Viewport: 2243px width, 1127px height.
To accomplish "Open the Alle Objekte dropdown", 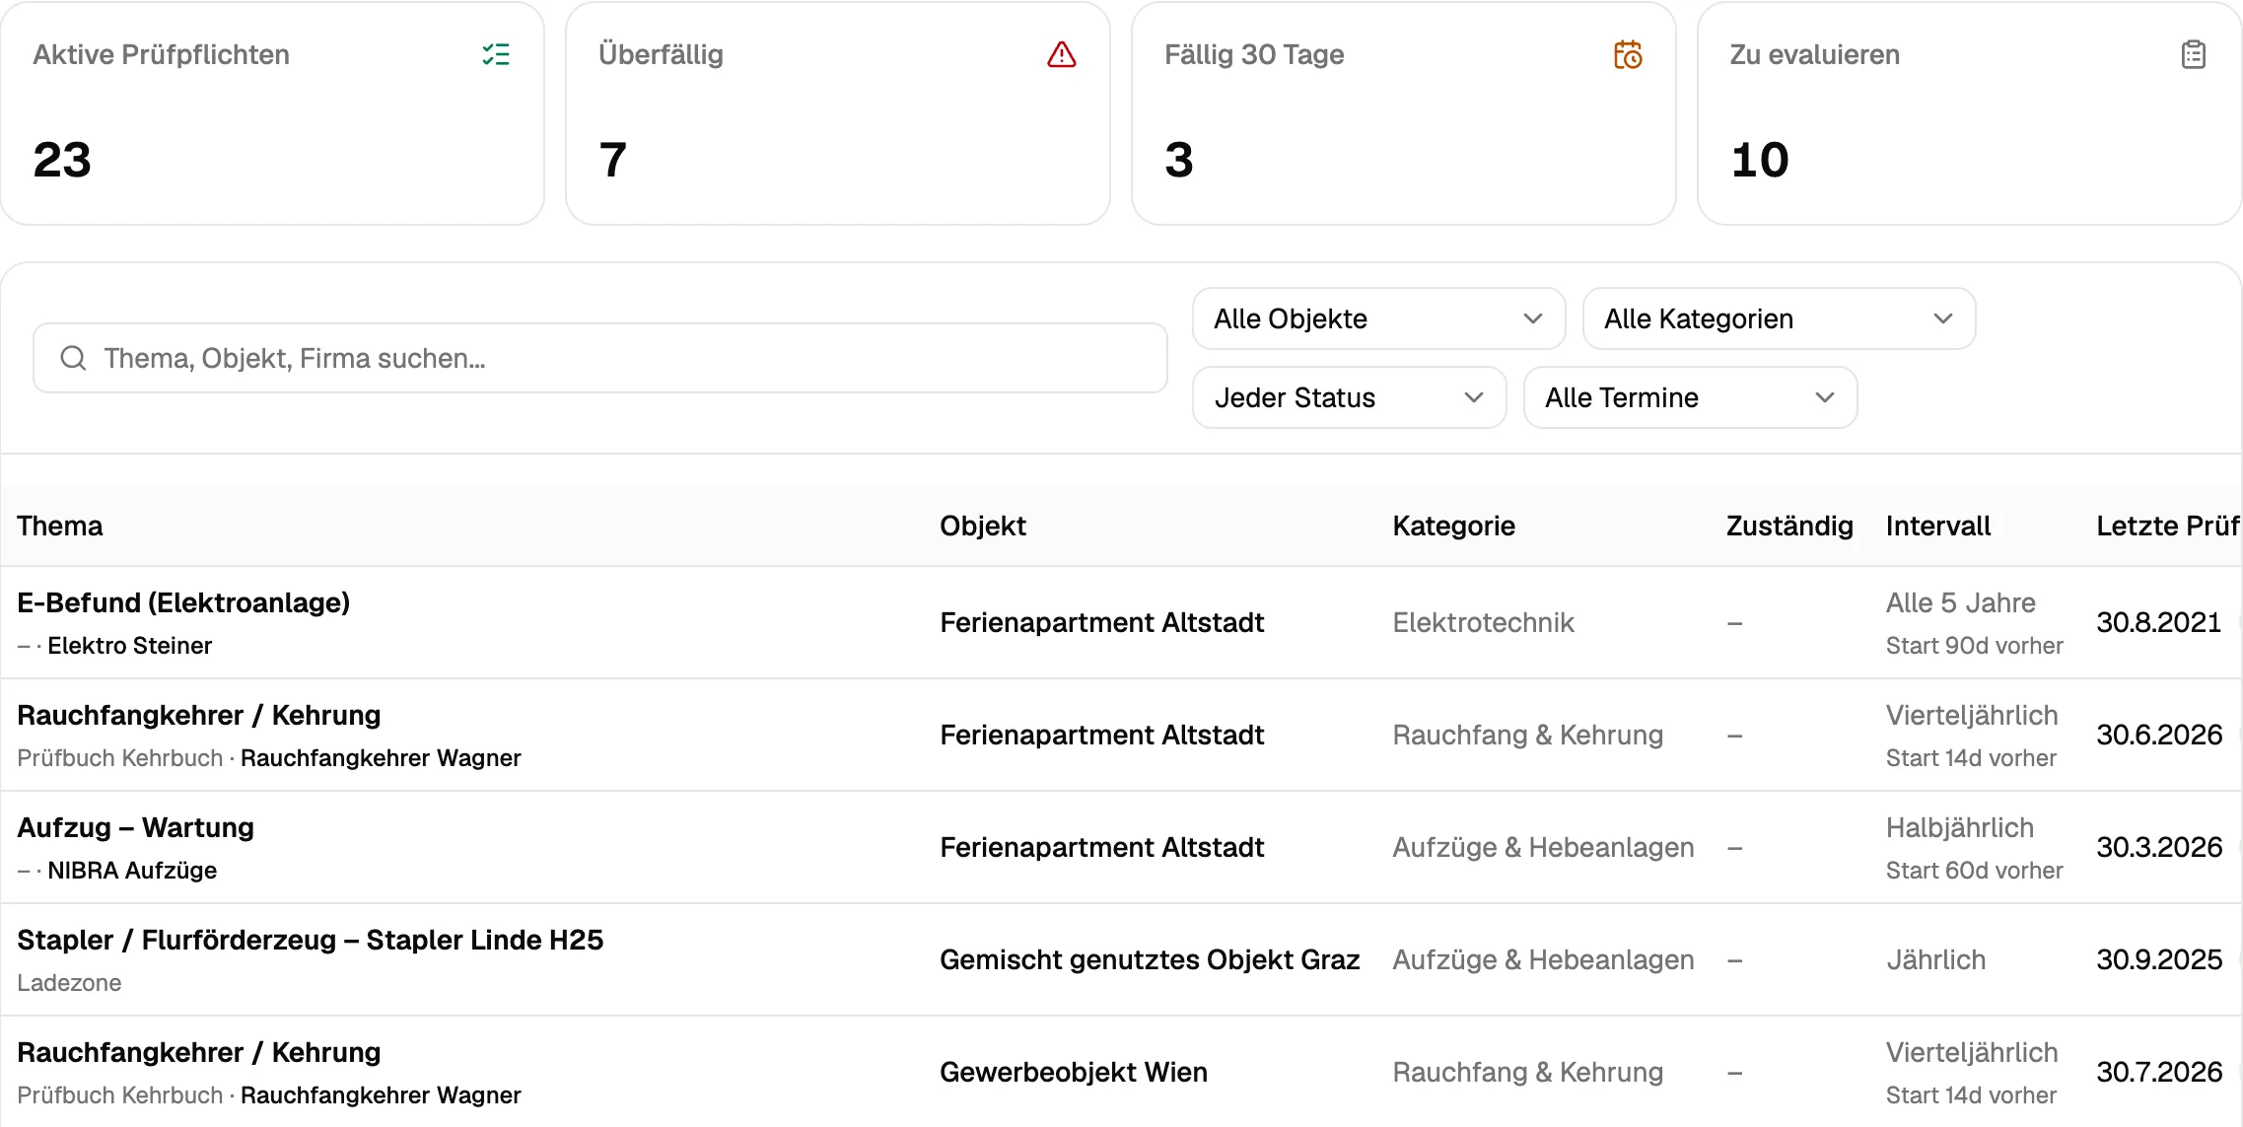I will coord(1378,318).
